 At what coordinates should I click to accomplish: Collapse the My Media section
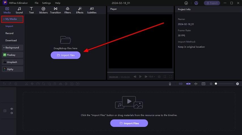pyautogui.click(x=12, y=19)
